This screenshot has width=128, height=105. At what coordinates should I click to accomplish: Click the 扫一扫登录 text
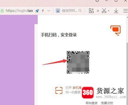click(x=73, y=92)
